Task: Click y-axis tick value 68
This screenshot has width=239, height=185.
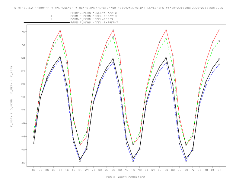Action: (x=23, y=58)
